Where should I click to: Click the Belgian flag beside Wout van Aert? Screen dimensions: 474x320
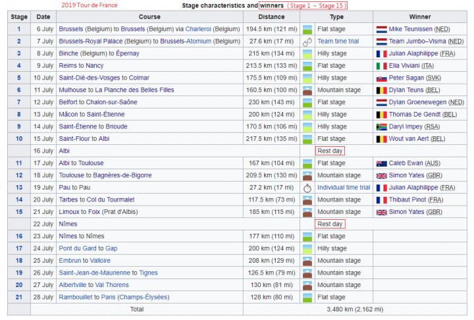[x=381, y=139]
